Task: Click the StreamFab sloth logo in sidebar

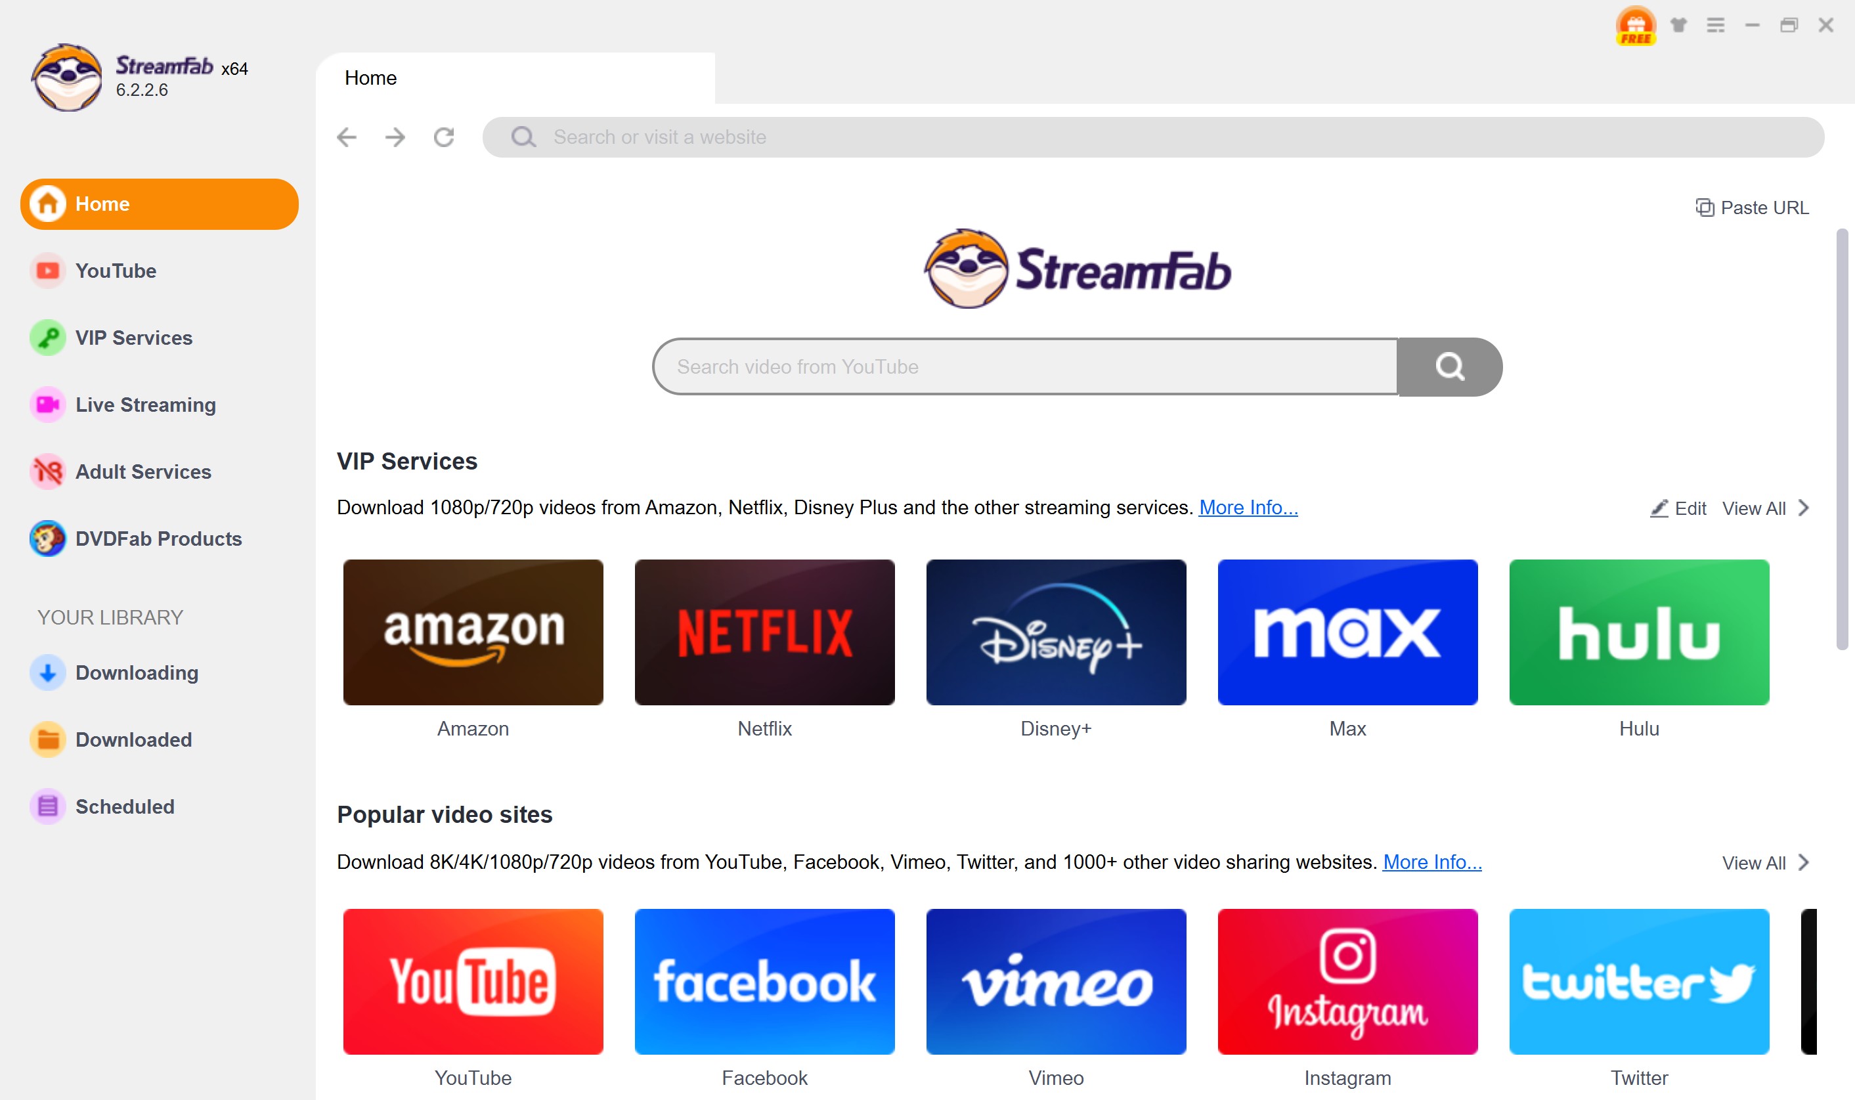Action: point(67,77)
